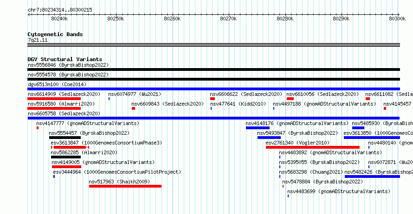
Task: Select nsv6605758 (Sedlazeck2020) label
Action: (x=64, y=113)
